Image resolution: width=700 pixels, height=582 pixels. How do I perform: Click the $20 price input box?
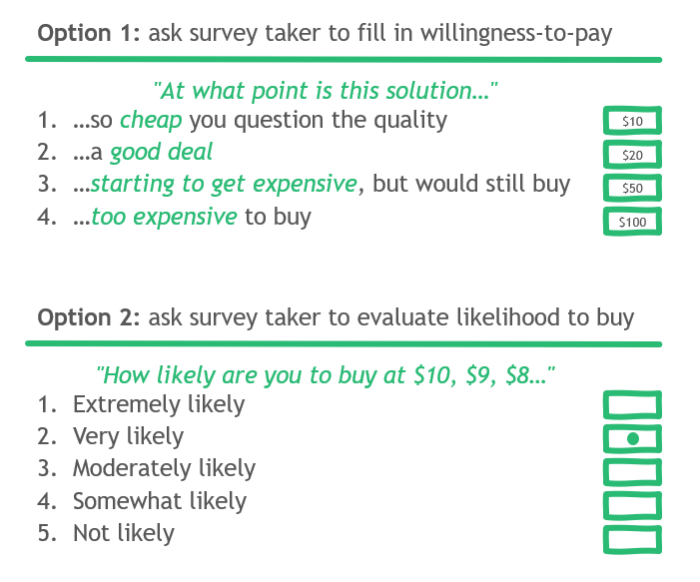click(632, 155)
